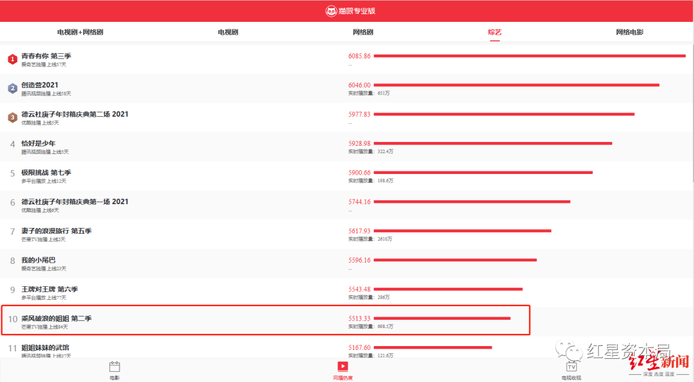694x382 pixels.
Task: Switch to the 电视剧+网络剧 tab
Action: pyautogui.click(x=80, y=32)
